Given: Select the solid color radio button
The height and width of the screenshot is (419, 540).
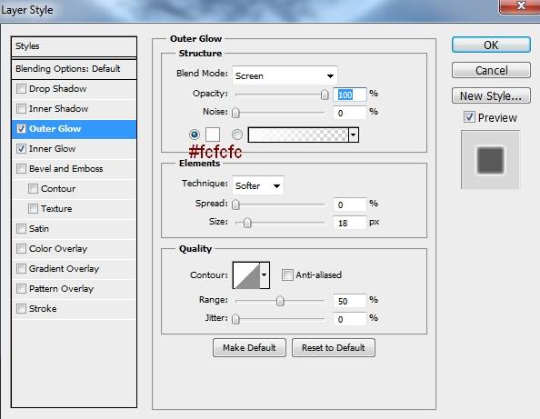Looking at the screenshot, I should 195,135.
